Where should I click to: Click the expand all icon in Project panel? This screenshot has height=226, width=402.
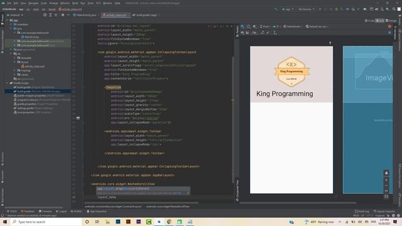[50, 15]
